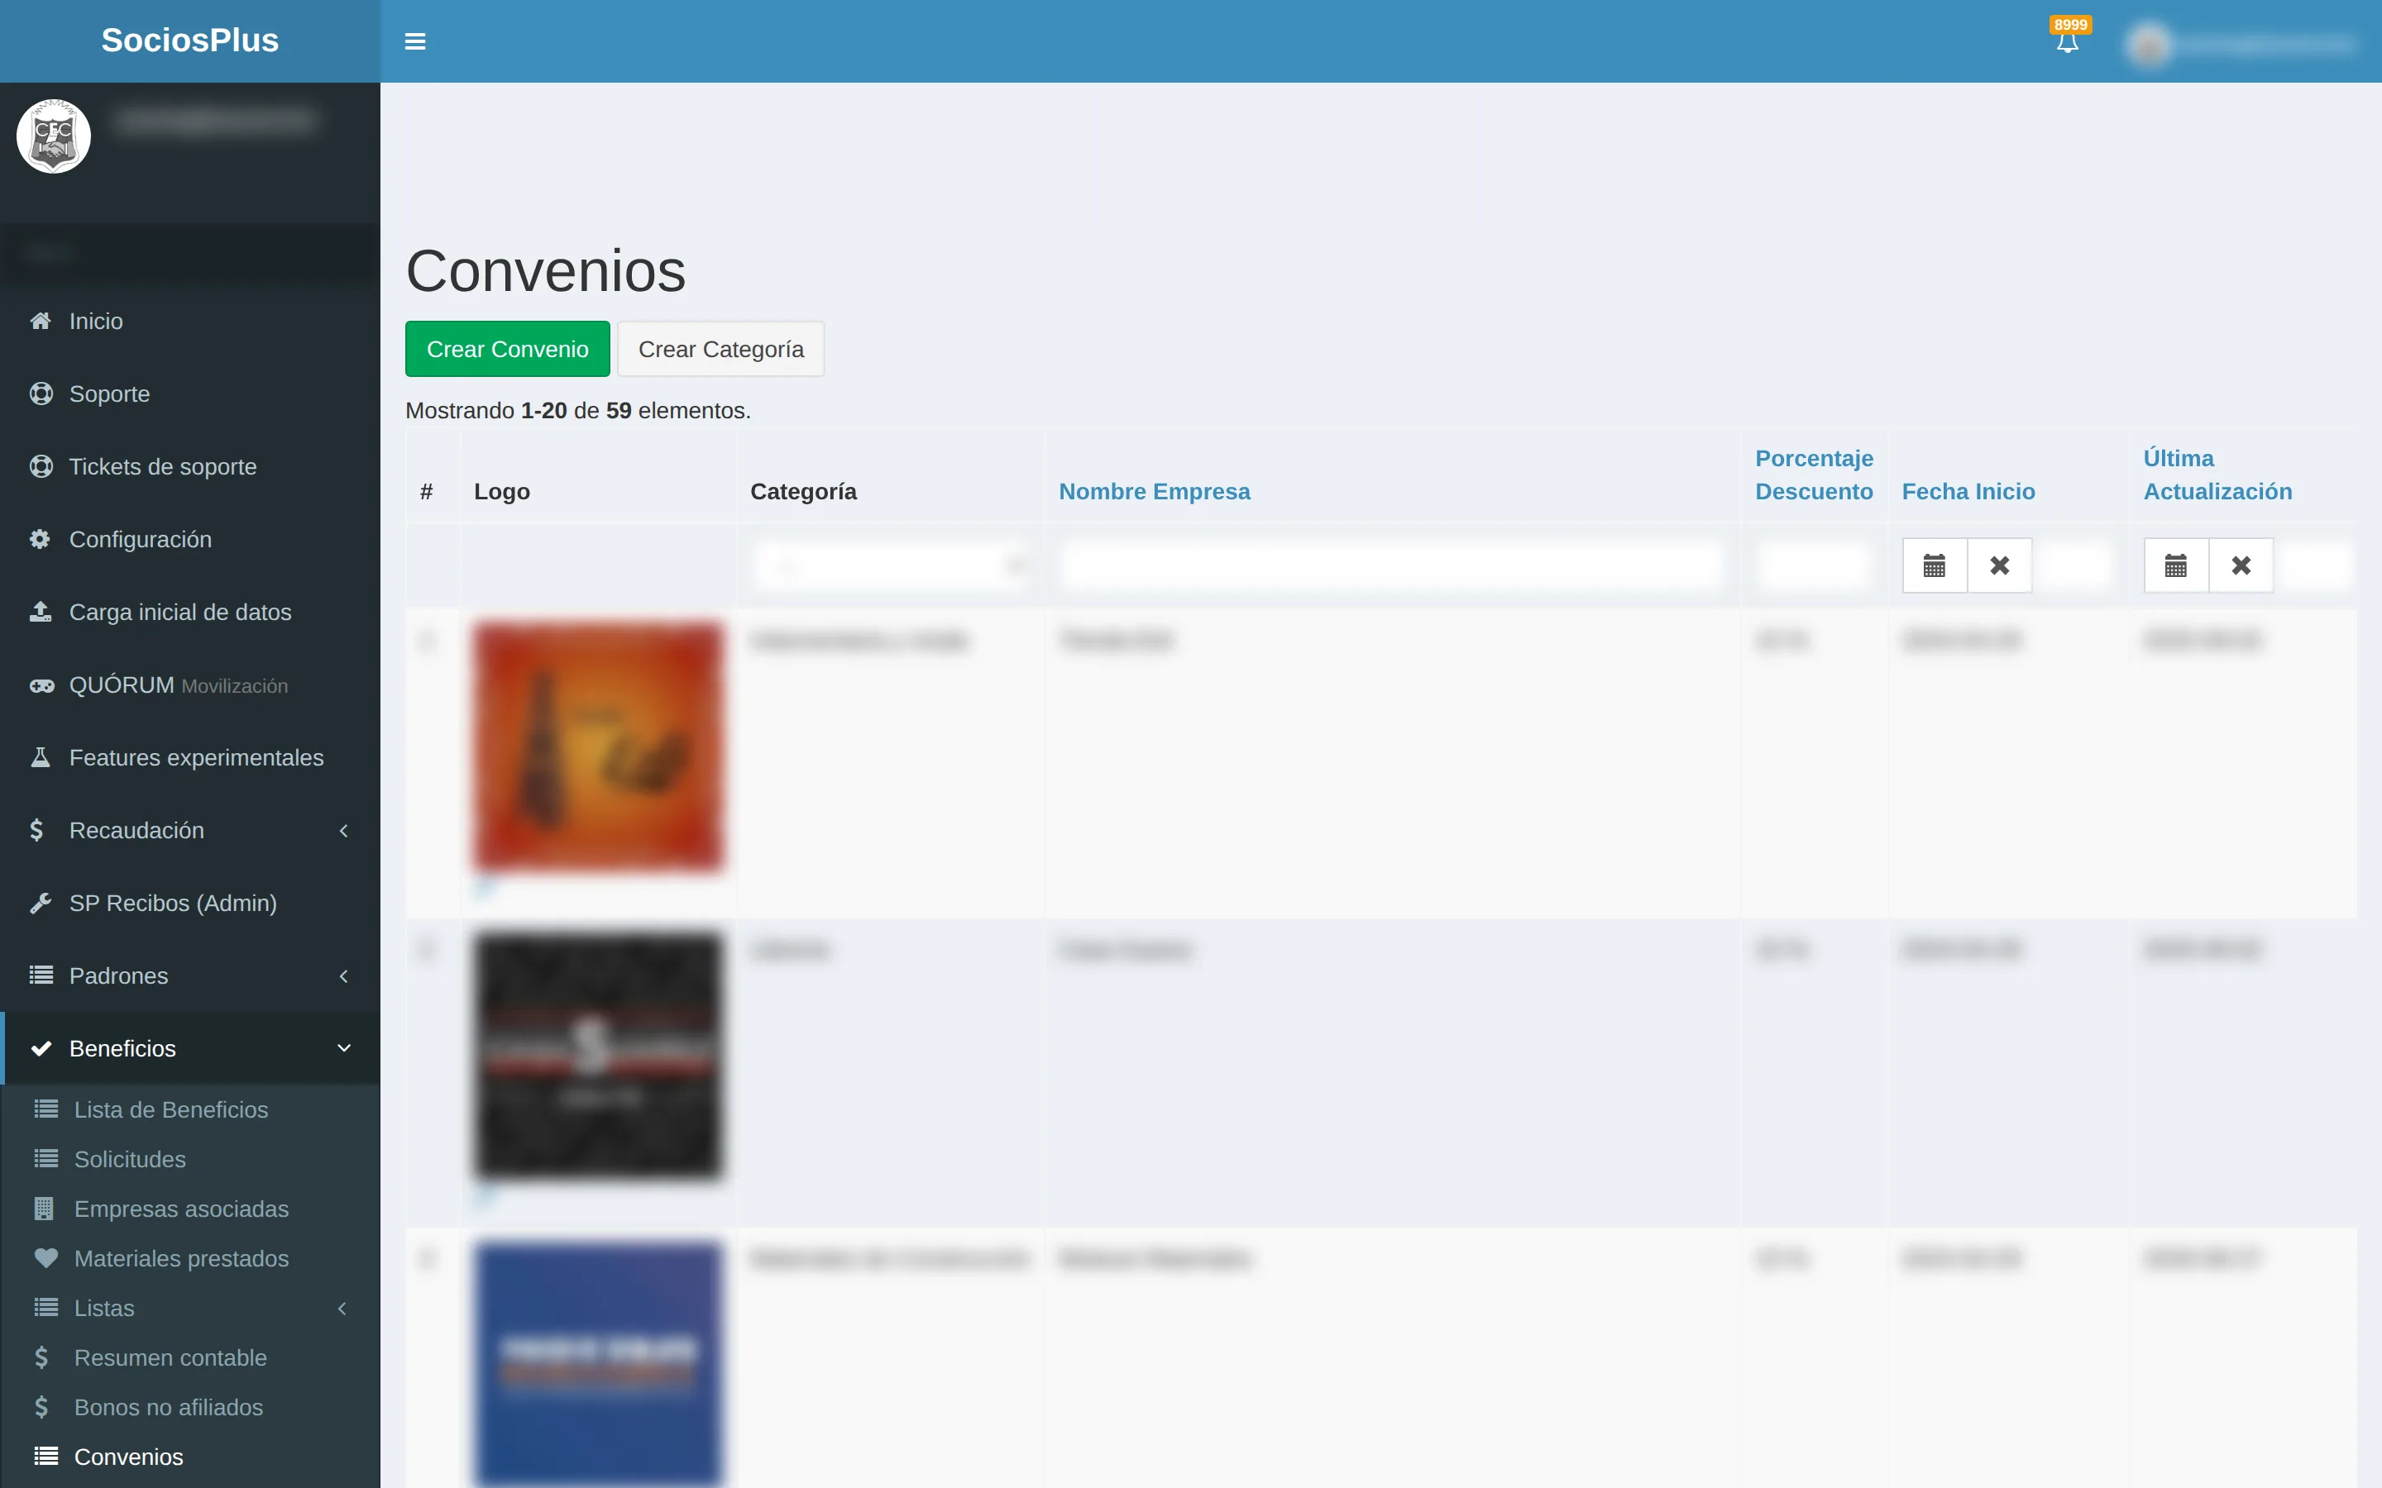Click the home icon next to Inicio
The image size is (2382, 1488).
(x=41, y=321)
